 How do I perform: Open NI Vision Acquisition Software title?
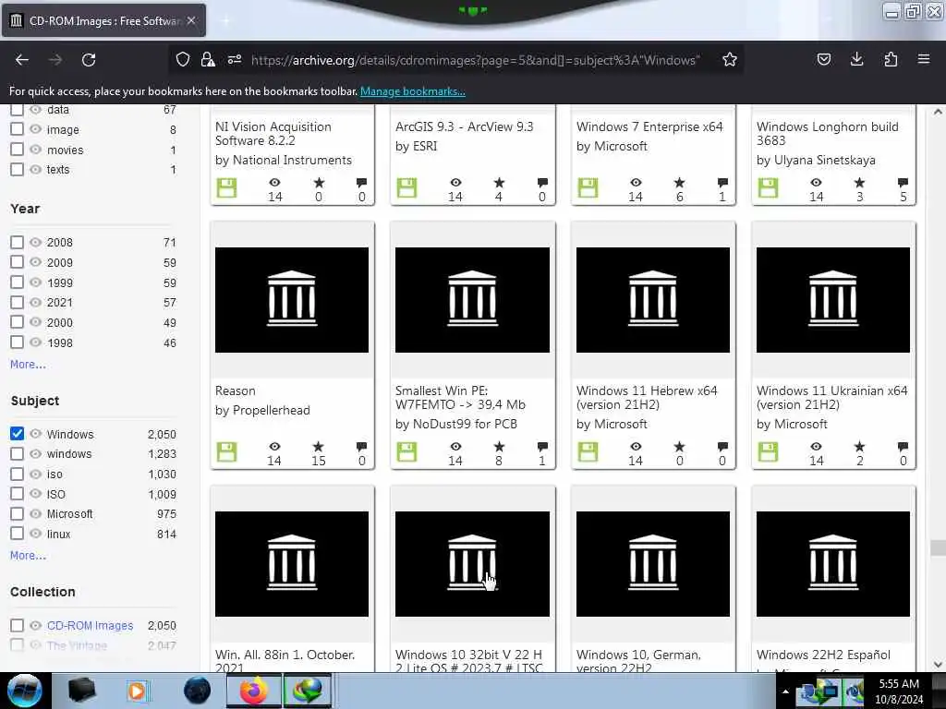click(273, 133)
